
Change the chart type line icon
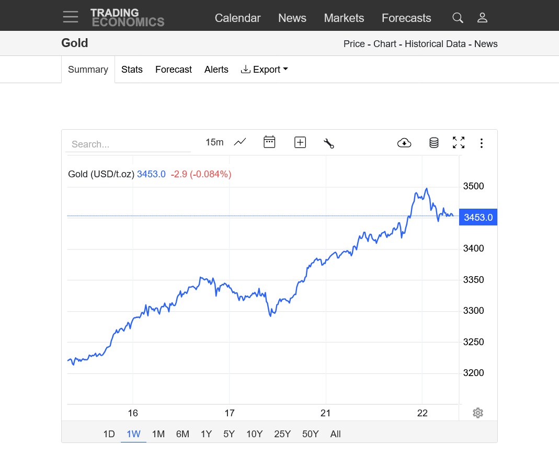coord(240,142)
